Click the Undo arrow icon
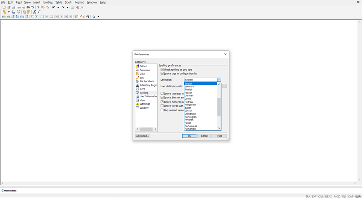The height and width of the screenshot is (198, 362). coord(54,8)
